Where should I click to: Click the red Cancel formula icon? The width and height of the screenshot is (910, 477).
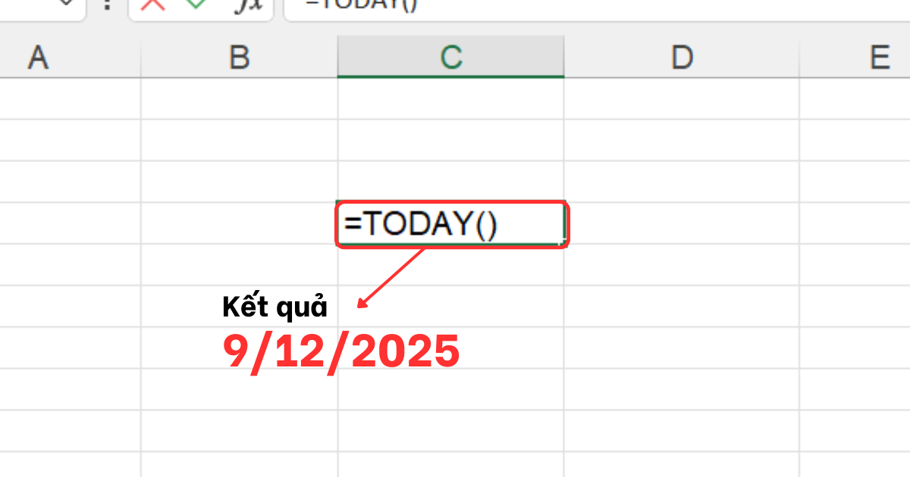(x=153, y=4)
